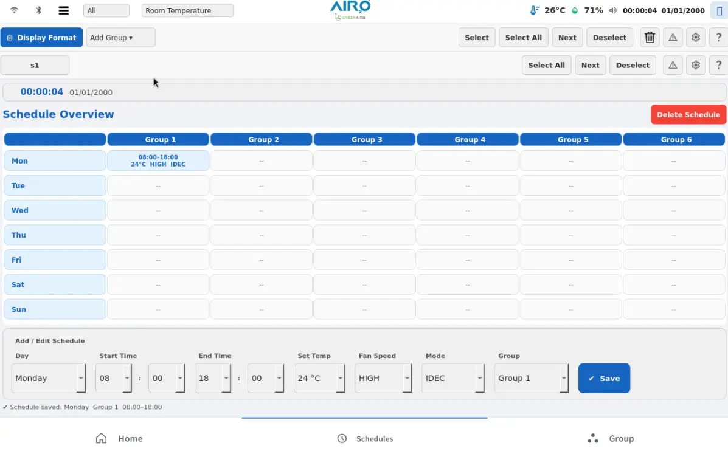Image resolution: width=728 pixels, height=451 pixels.
Task: Select the Wed row label
Action: tap(55, 210)
